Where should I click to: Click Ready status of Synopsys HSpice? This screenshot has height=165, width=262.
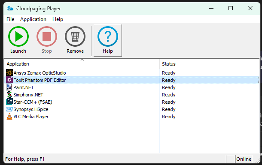tap(169, 109)
